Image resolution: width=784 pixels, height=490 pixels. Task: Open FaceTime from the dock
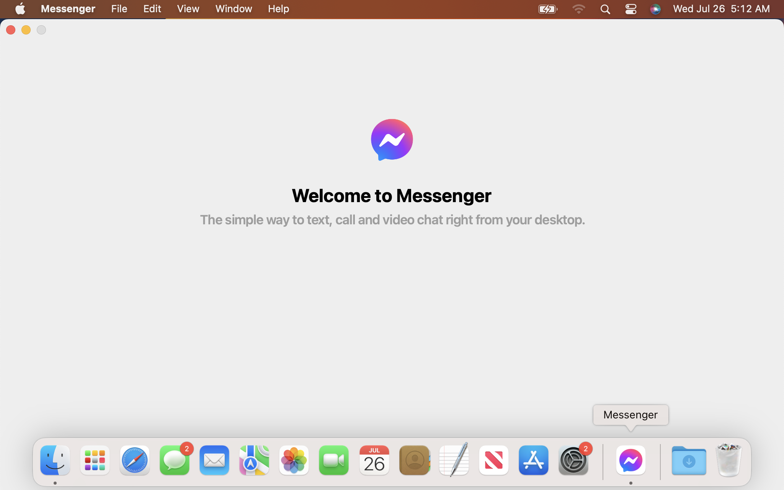click(333, 461)
